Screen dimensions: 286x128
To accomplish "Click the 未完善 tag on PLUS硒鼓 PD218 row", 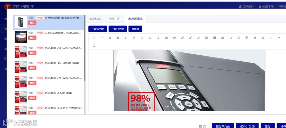I will click(40, 63).
